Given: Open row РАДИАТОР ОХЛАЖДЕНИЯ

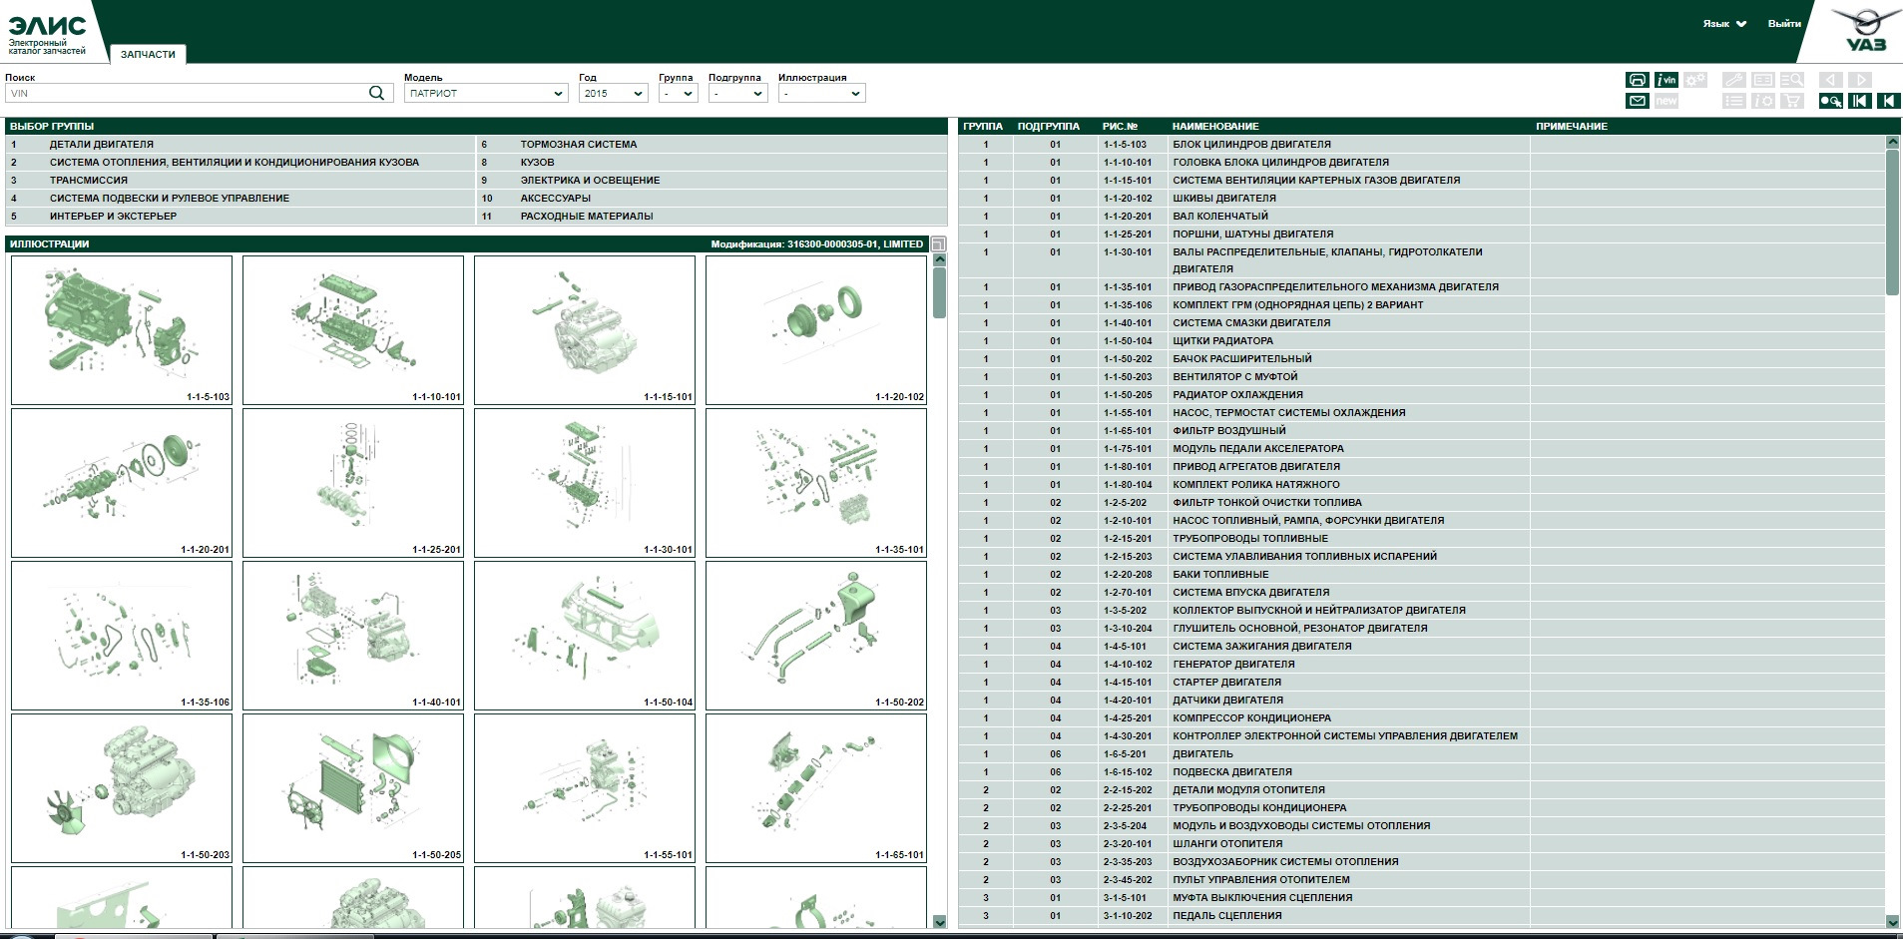Looking at the screenshot, I should [1422, 395].
